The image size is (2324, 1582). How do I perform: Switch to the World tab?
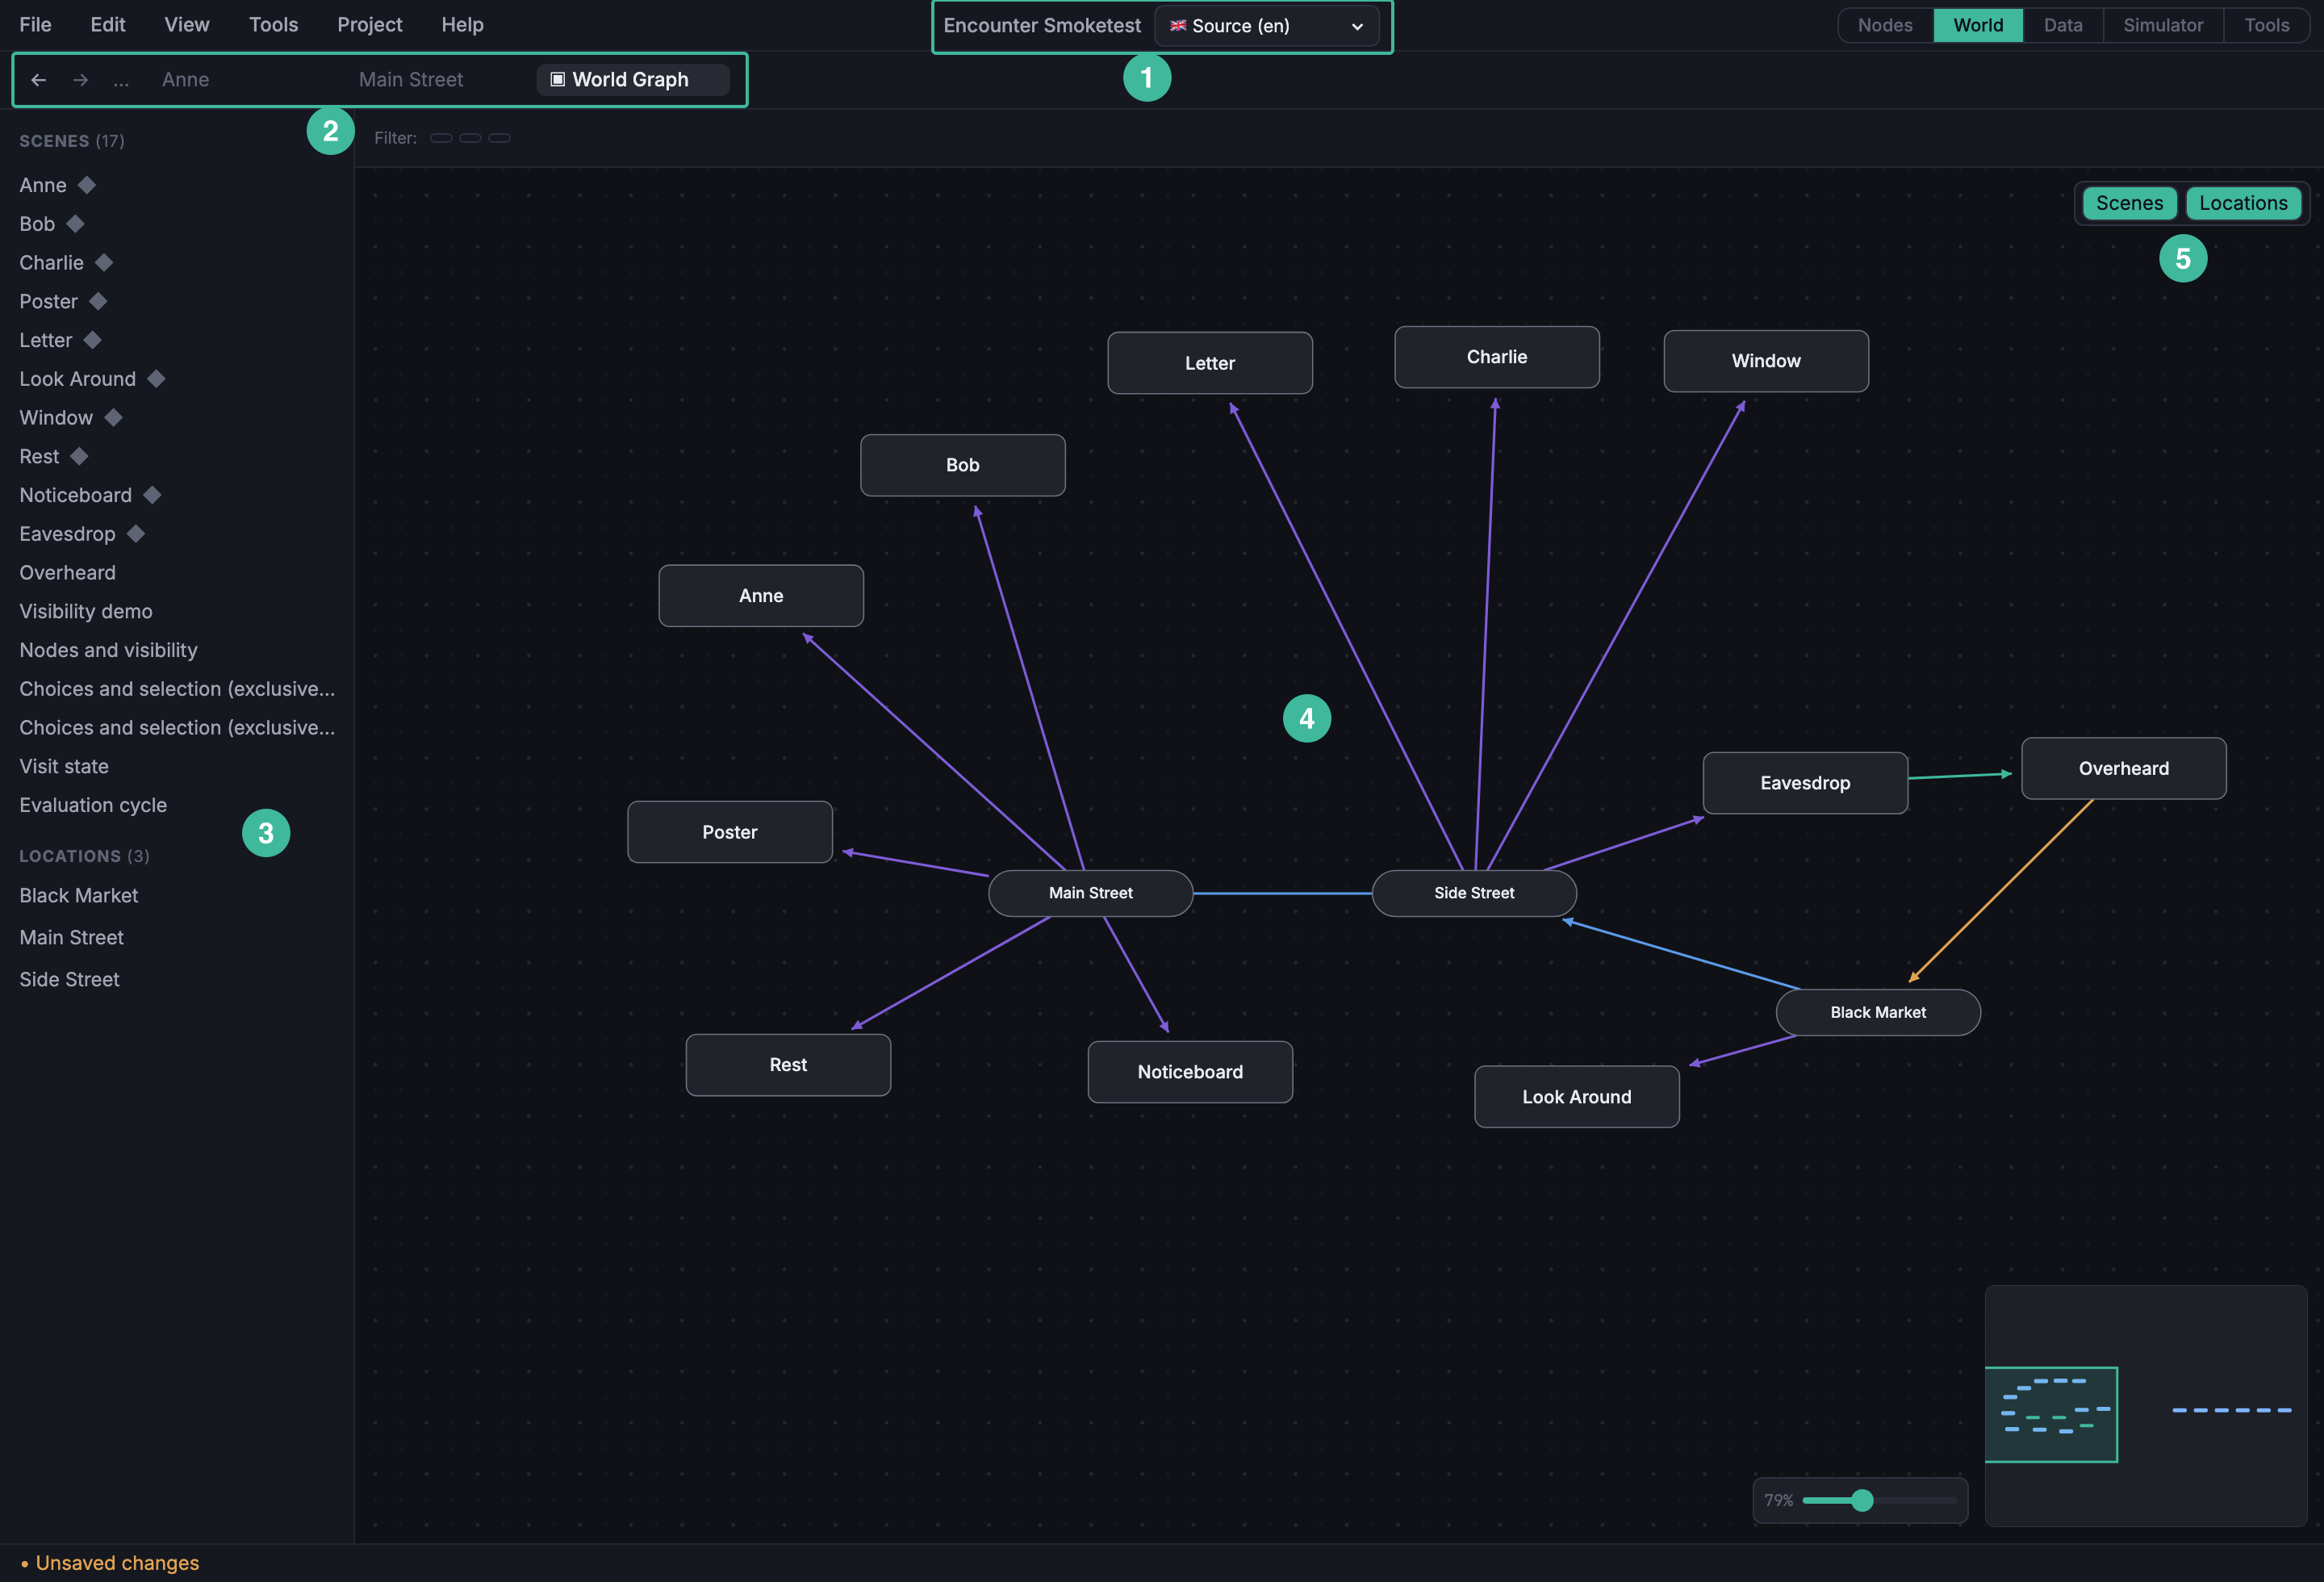tap(1978, 25)
